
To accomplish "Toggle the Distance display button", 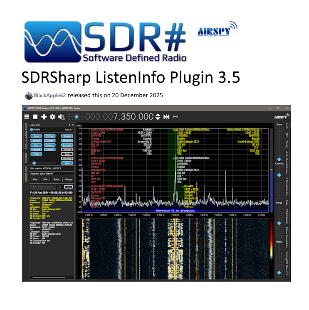I will click(x=49, y=145).
